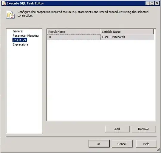Select the Result Name cell containing 0
Screen dimensions: 161x153
[74, 37]
